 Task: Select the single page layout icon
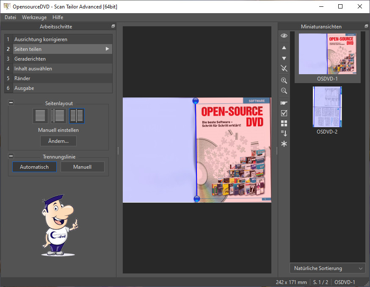point(40,116)
